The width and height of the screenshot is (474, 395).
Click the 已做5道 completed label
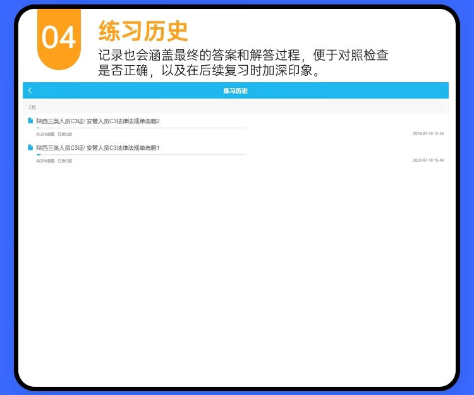pos(64,161)
